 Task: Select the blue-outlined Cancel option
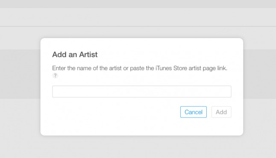194,112
